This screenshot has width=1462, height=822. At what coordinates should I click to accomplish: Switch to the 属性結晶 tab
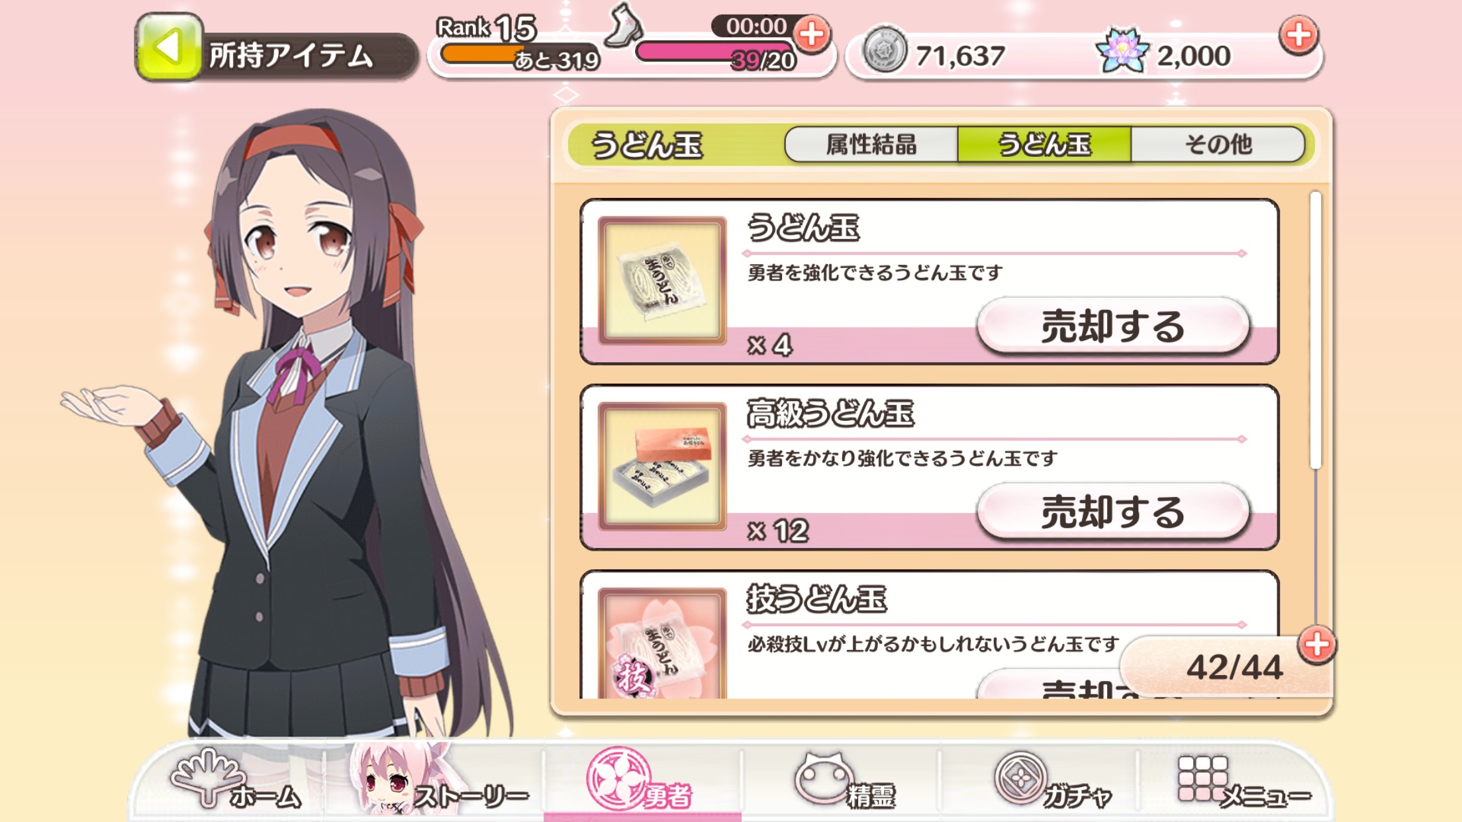tap(871, 144)
